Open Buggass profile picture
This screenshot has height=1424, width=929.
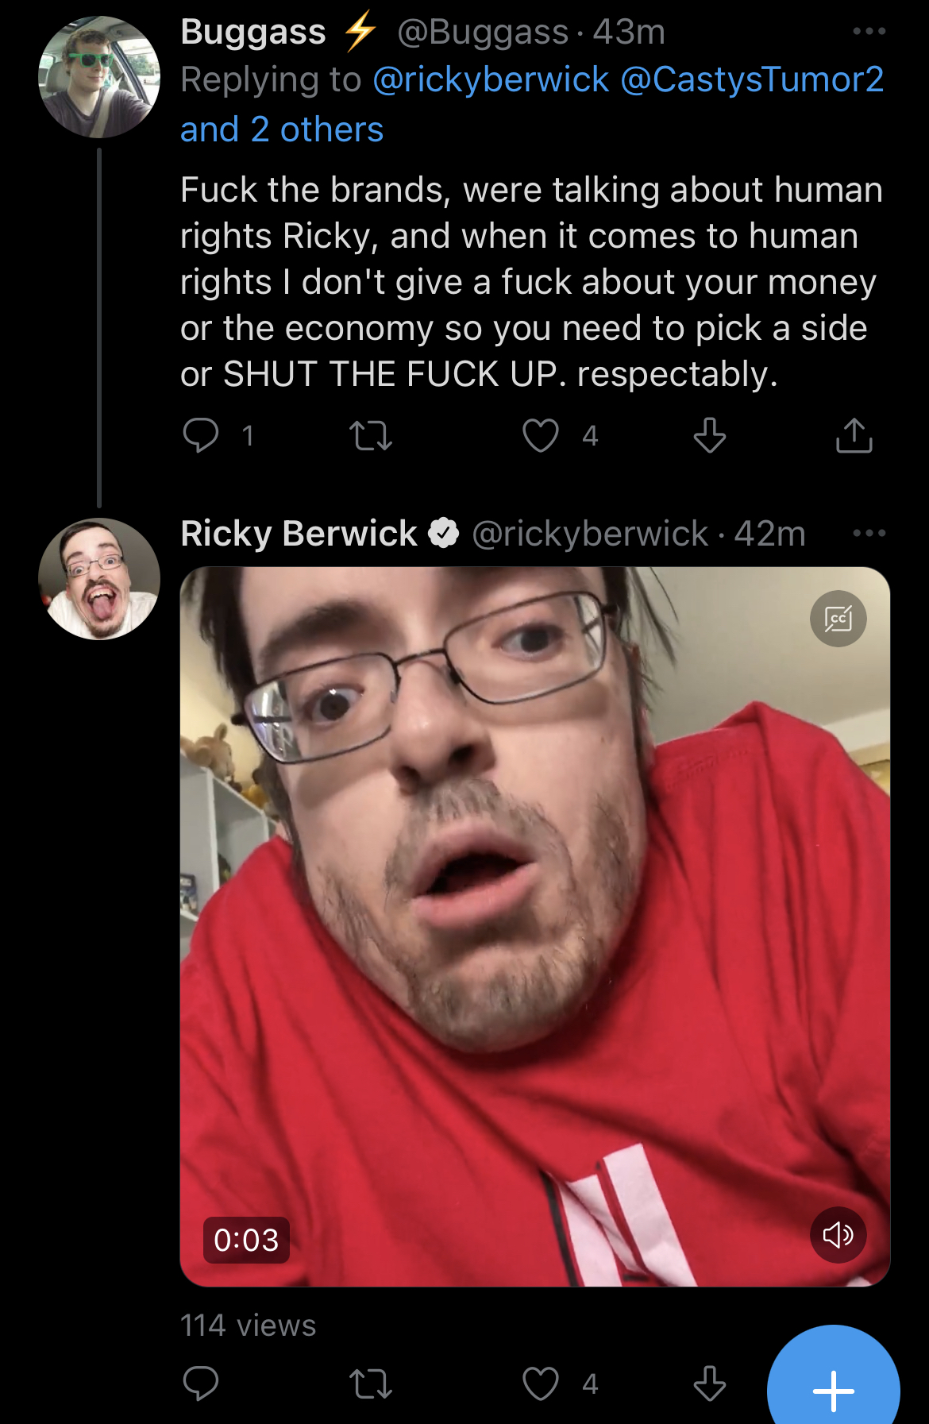click(x=99, y=77)
